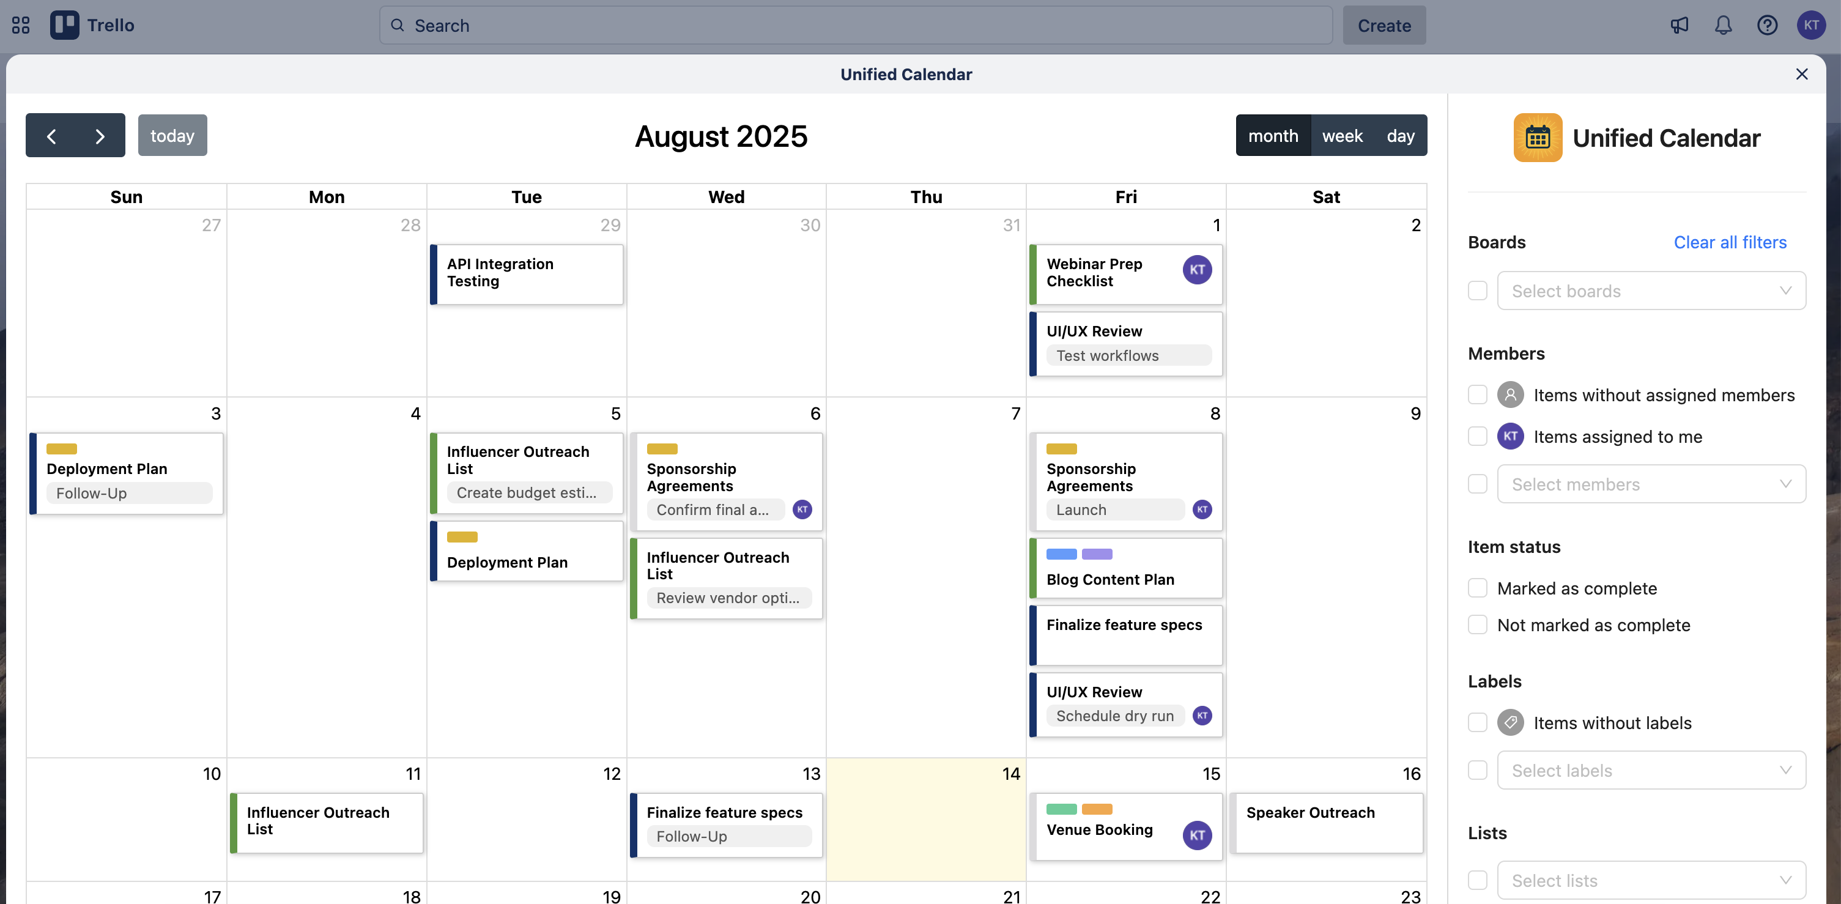This screenshot has height=904, width=1841.
Task: Open notifications via the bell icon
Action: click(x=1723, y=25)
